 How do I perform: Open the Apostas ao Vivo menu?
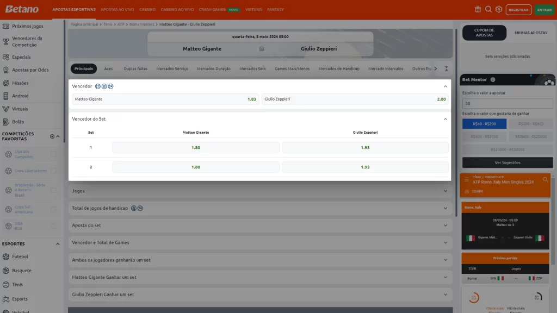point(117,10)
